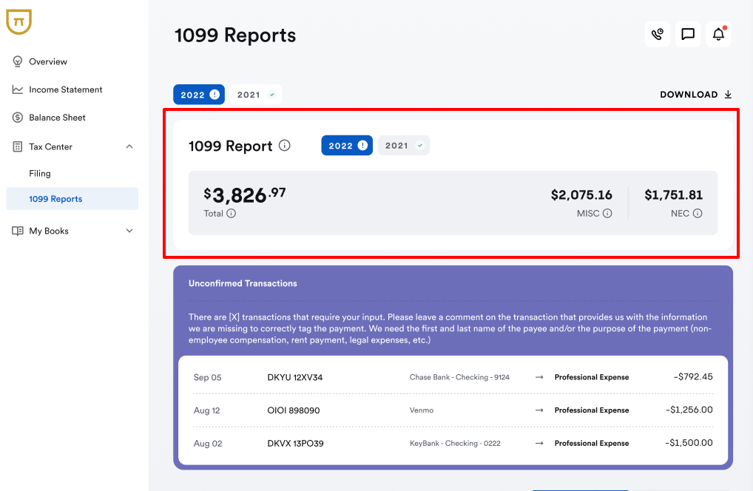This screenshot has height=491, width=753.
Task: Switch to 2022 inside the 1099 Report card
Action: tap(347, 146)
